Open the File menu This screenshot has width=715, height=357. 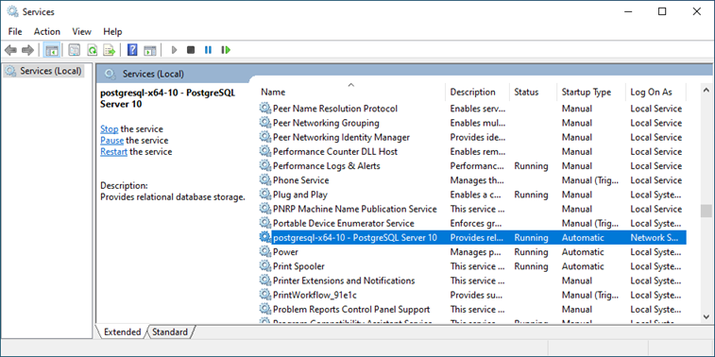[15, 31]
